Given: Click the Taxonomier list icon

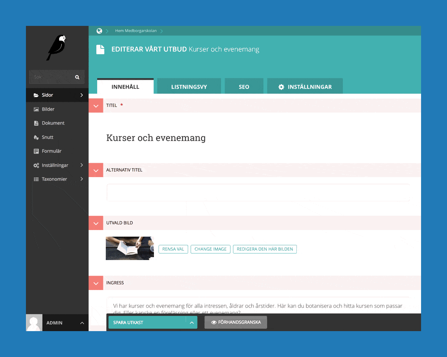Looking at the screenshot, I should click(36, 179).
